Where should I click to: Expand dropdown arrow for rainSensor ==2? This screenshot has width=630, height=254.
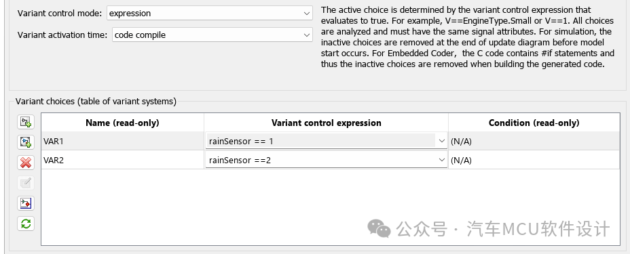441,161
